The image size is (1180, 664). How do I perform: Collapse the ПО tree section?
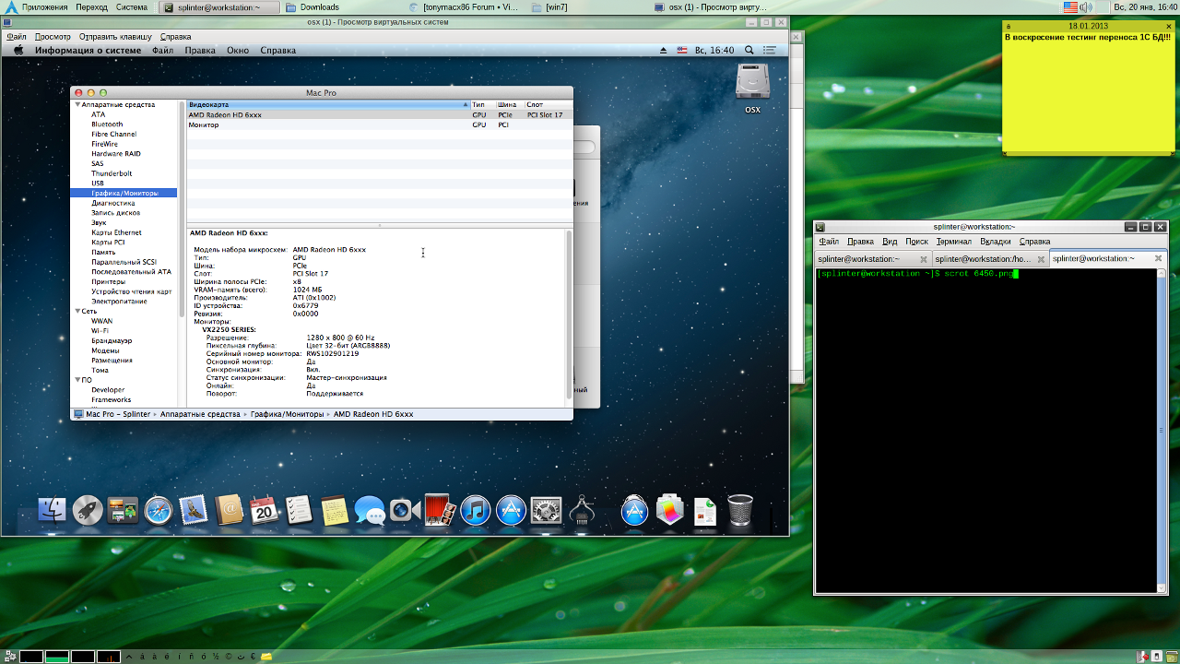[77, 380]
